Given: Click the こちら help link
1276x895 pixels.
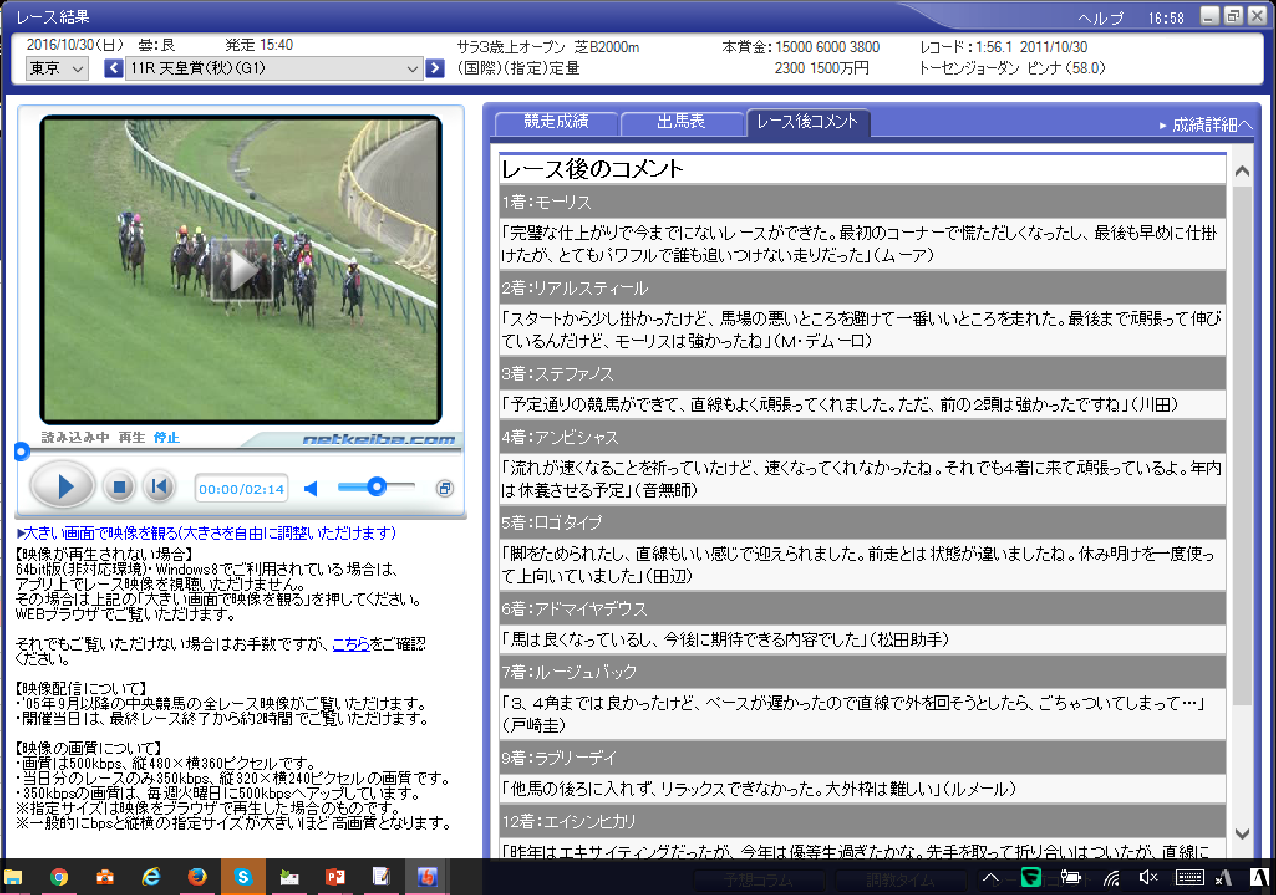Looking at the screenshot, I should 351,644.
